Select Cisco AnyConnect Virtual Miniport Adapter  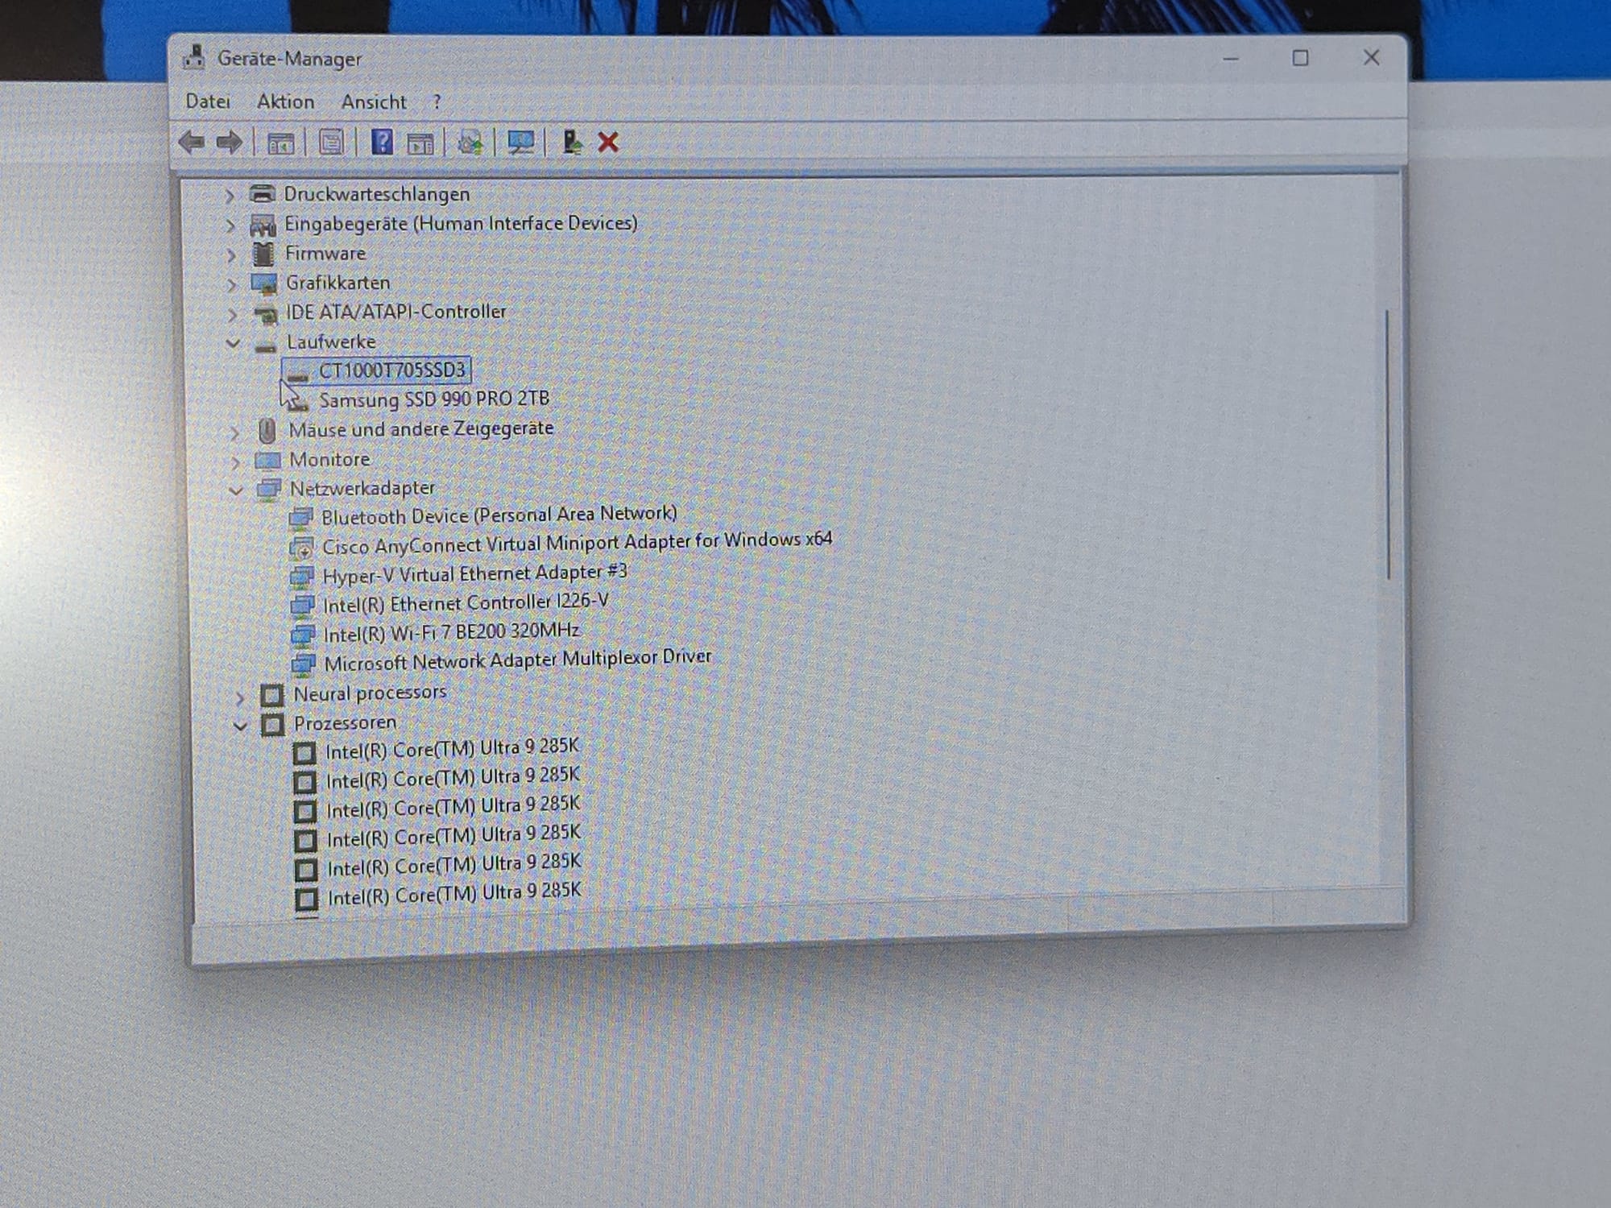click(x=576, y=543)
